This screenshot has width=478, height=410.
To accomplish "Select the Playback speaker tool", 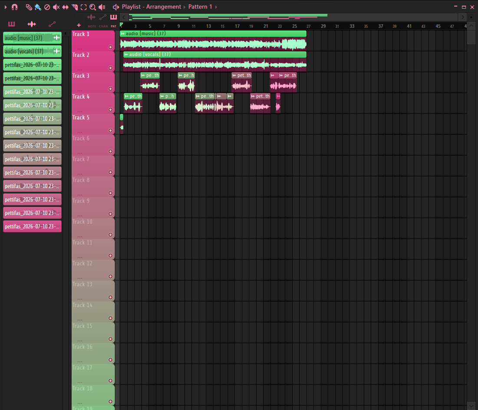I will click(x=102, y=7).
